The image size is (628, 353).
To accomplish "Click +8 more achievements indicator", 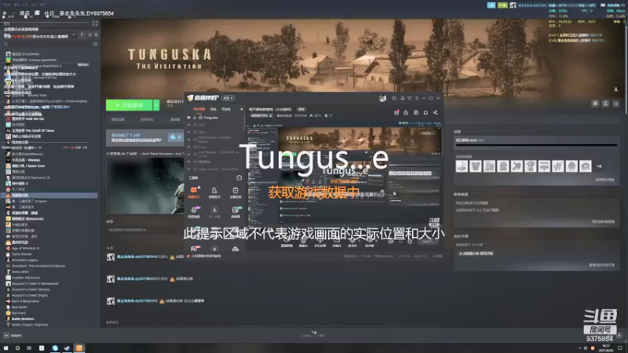I will (x=599, y=166).
